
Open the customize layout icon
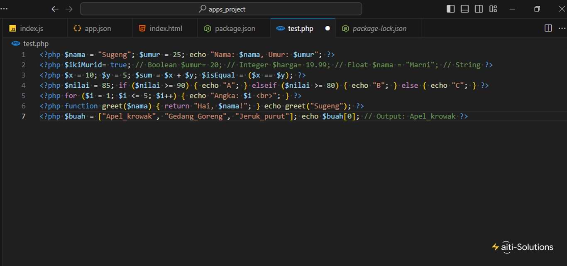tap(493, 9)
